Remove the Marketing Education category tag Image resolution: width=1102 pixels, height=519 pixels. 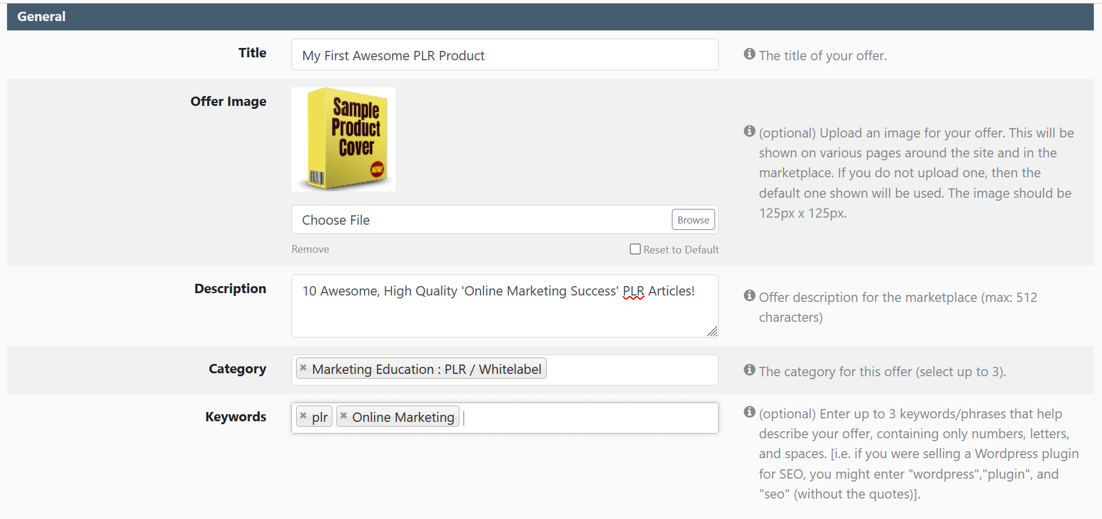click(x=303, y=368)
